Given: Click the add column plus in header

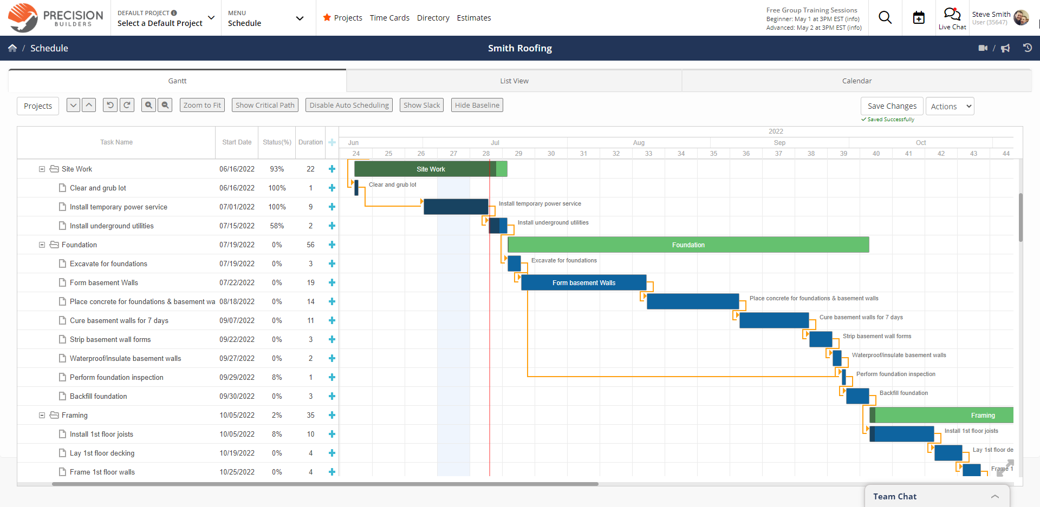Looking at the screenshot, I should (x=332, y=142).
